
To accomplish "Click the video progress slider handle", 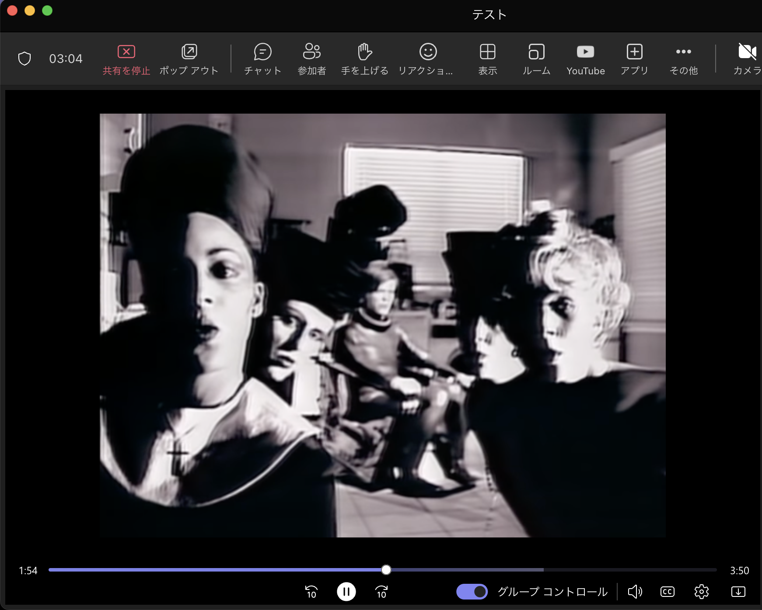I will [386, 570].
